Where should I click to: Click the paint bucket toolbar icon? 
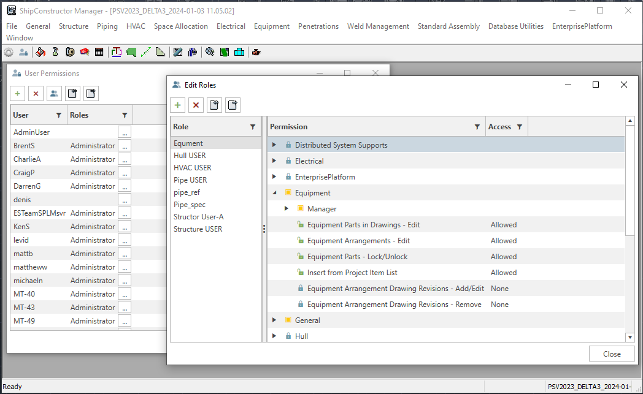point(40,53)
